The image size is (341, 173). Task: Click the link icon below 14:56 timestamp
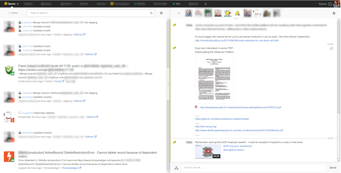coord(331,49)
